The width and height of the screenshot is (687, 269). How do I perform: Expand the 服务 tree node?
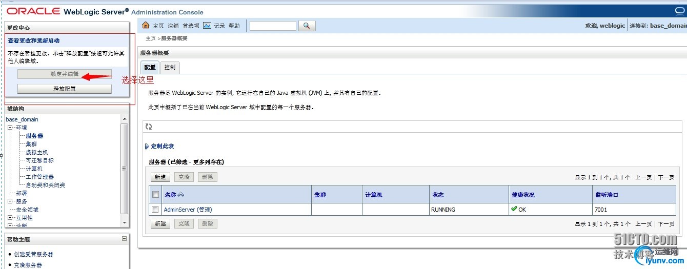[x=10, y=201]
